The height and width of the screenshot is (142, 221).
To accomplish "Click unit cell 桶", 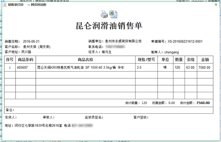I will pos(165,67).
